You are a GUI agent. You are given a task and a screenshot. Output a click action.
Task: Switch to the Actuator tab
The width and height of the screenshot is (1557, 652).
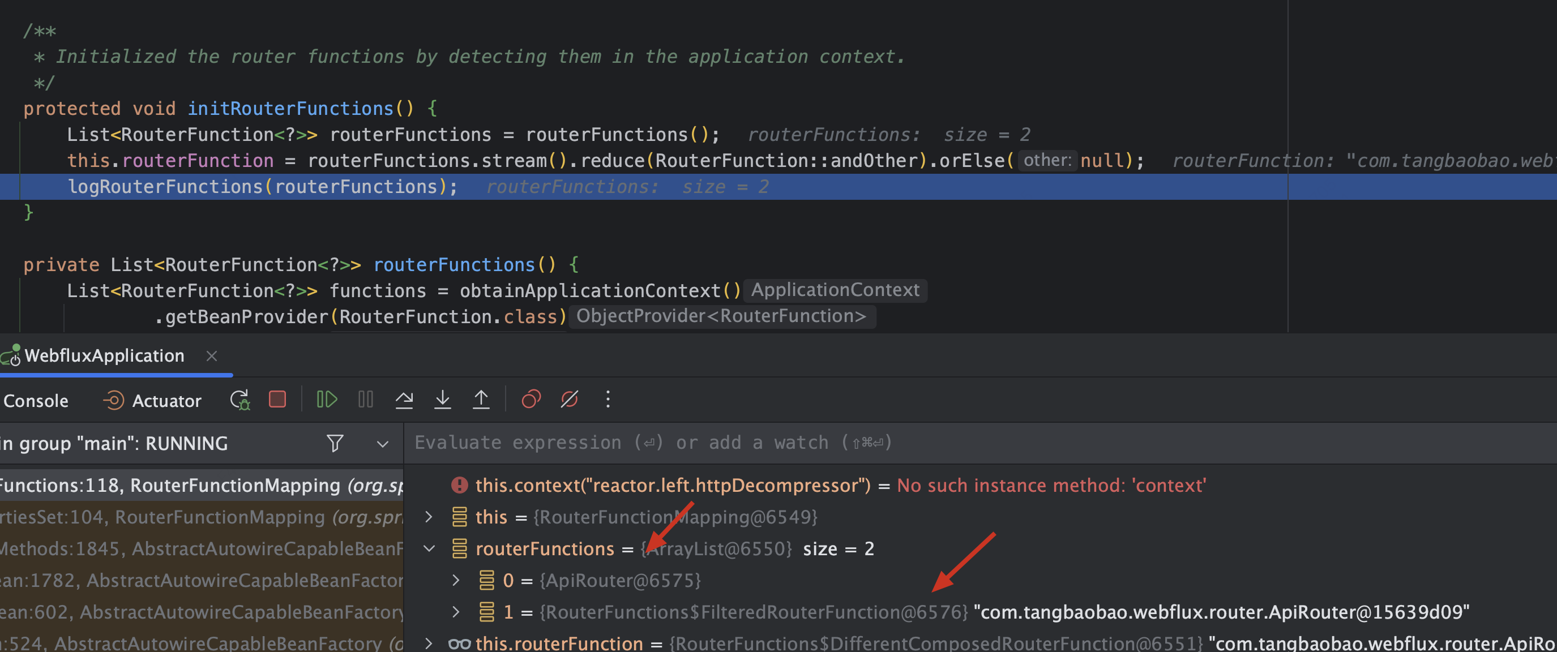coord(152,401)
